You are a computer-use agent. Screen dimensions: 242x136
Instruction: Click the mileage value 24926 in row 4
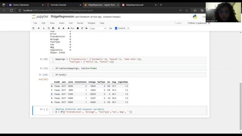(x=93, y=102)
